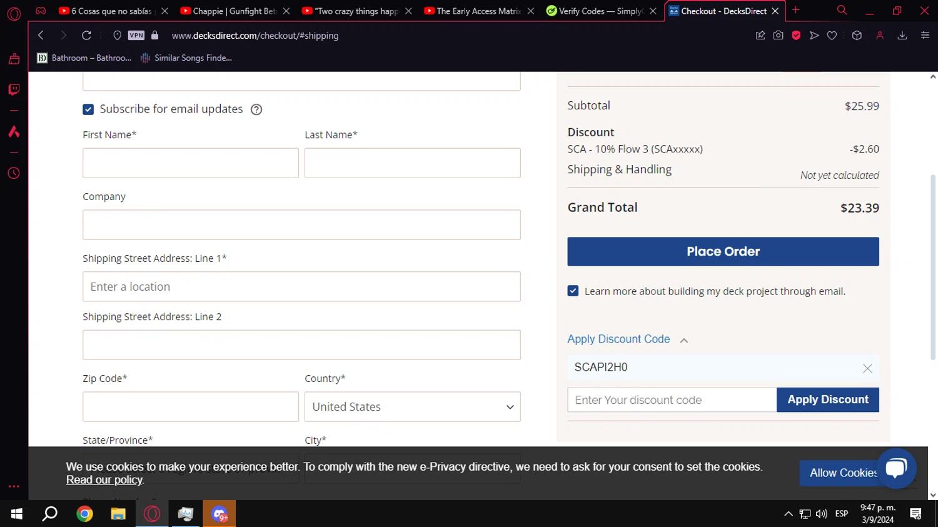Open the GX Corner gamepad icon
This screenshot has height=527, width=938.
click(41, 11)
